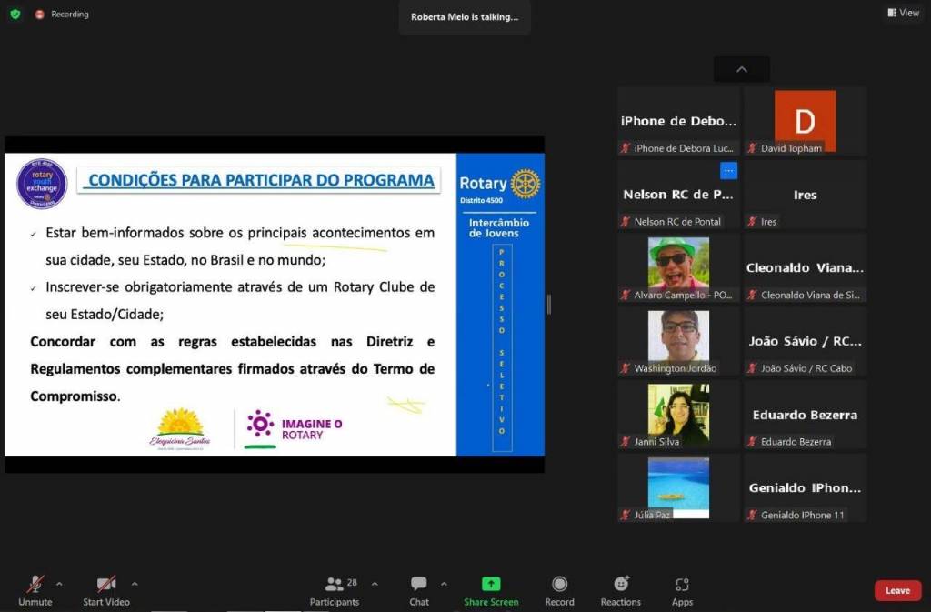Open the blue more-options button on Nelson's tile

[x=728, y=171]
